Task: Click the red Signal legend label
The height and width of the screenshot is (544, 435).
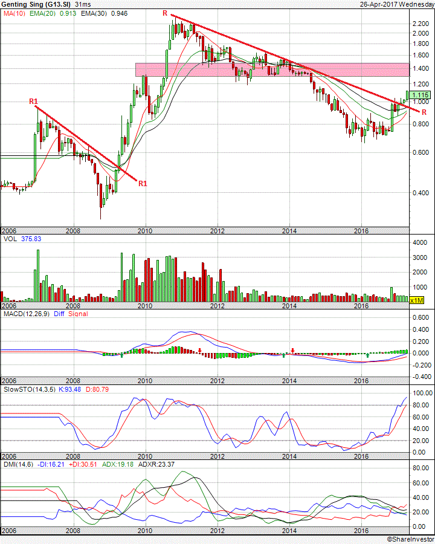Action: pos(78,314)
